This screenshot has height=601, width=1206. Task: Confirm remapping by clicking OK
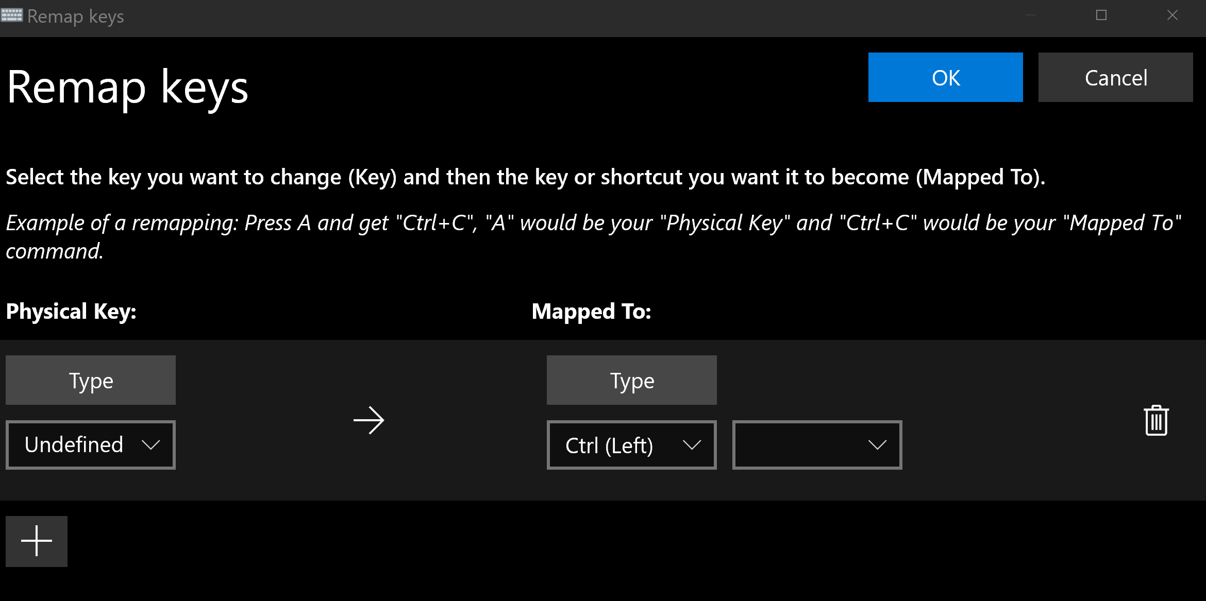coord(945,77)
